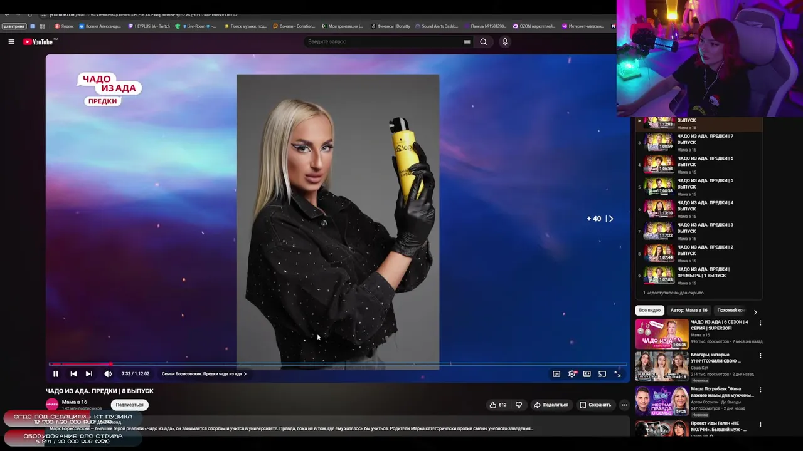Open the 'Live-Room' bookmark
The height and width of the screenshot is (451, 803).
pyautogui.click(x=196, y=26)
